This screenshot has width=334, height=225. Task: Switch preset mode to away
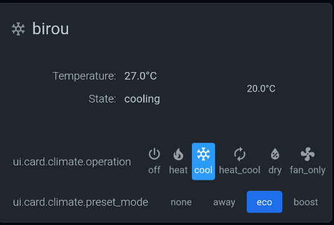pos(224,202)
